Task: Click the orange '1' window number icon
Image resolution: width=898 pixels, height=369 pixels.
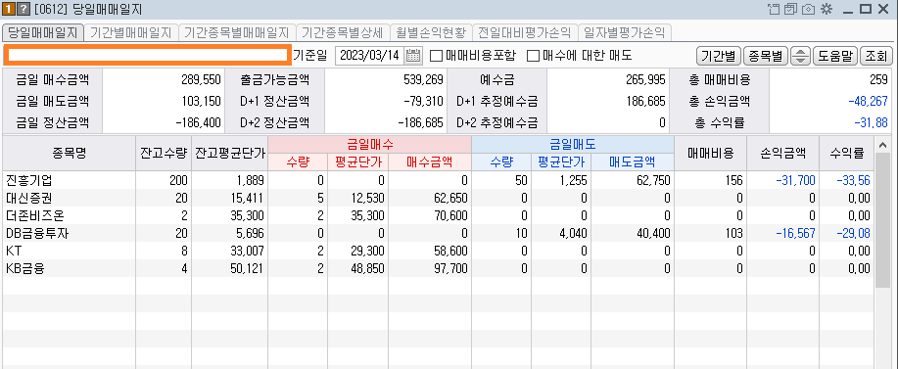Action: (8, 9)
